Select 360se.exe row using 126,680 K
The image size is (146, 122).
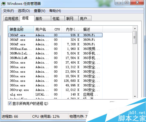coord(55,81)
